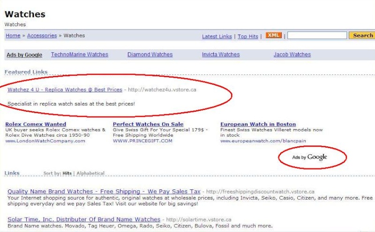Open the Accessories breadcrumb link
The height and width of the screenshot is (232, 375).
tap(42, 36)
